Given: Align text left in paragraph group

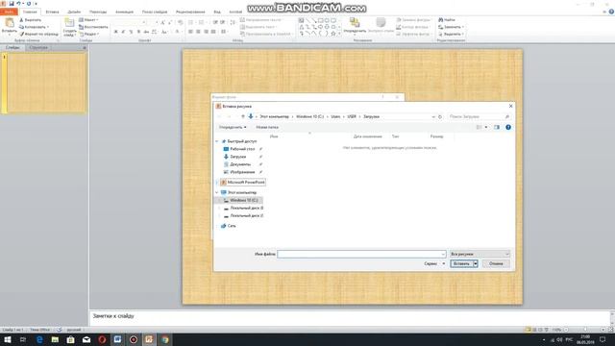Looking at the screenshot, I should coord(190,32).
